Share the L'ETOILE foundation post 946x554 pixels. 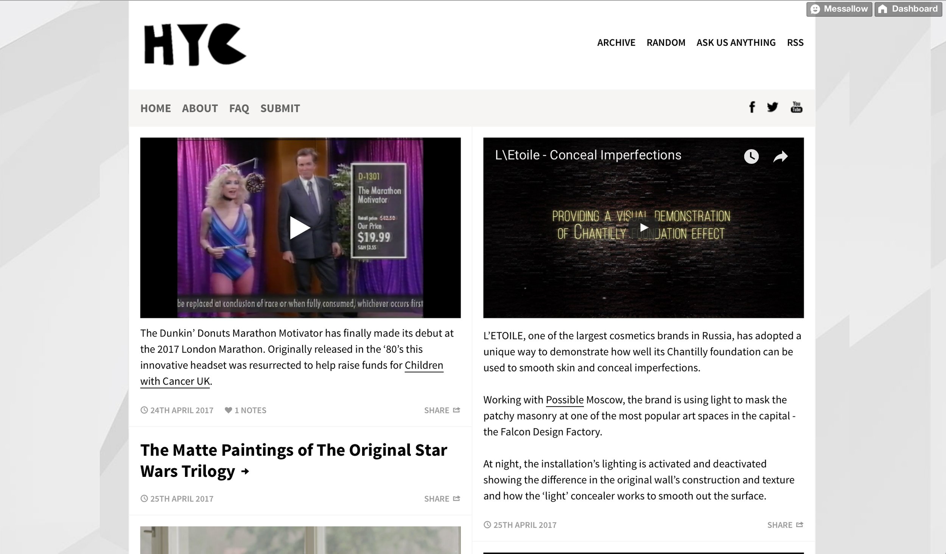pos(785,525)
